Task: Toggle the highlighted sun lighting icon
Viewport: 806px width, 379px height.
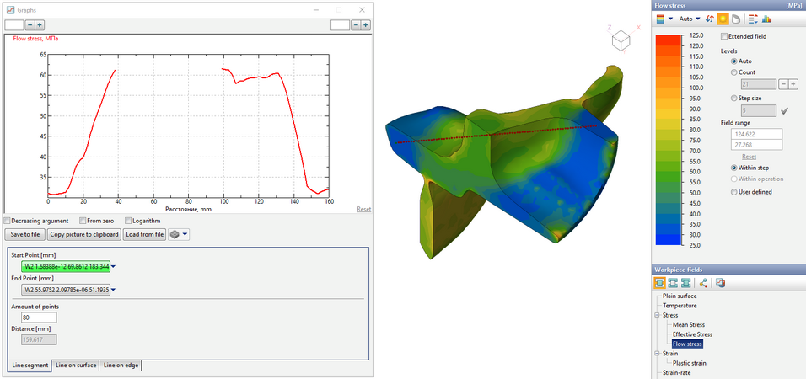Action: 723,19
